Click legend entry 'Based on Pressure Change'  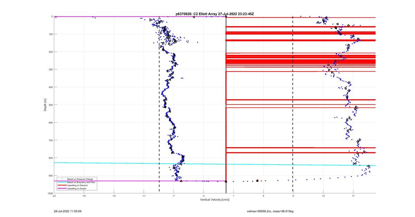tap(80, 179)
